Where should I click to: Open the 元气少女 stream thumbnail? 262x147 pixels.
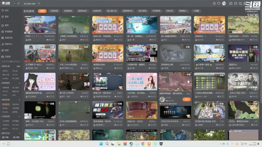pyautogui.click(x=40, y=81)
